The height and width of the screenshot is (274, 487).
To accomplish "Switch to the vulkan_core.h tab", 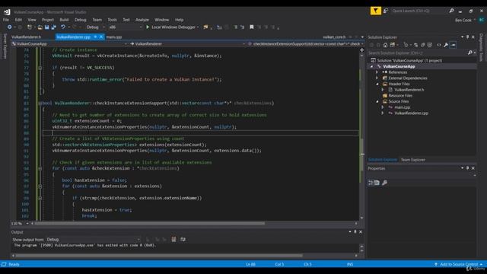I will coord(334,37).
